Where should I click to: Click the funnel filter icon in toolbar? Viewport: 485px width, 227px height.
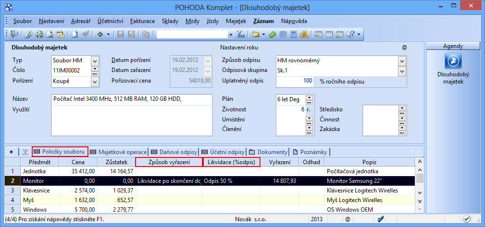click(240, 34)
